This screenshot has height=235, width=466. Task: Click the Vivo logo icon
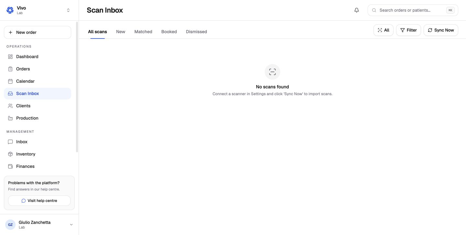pyautogui.click(x=10, y=10)
